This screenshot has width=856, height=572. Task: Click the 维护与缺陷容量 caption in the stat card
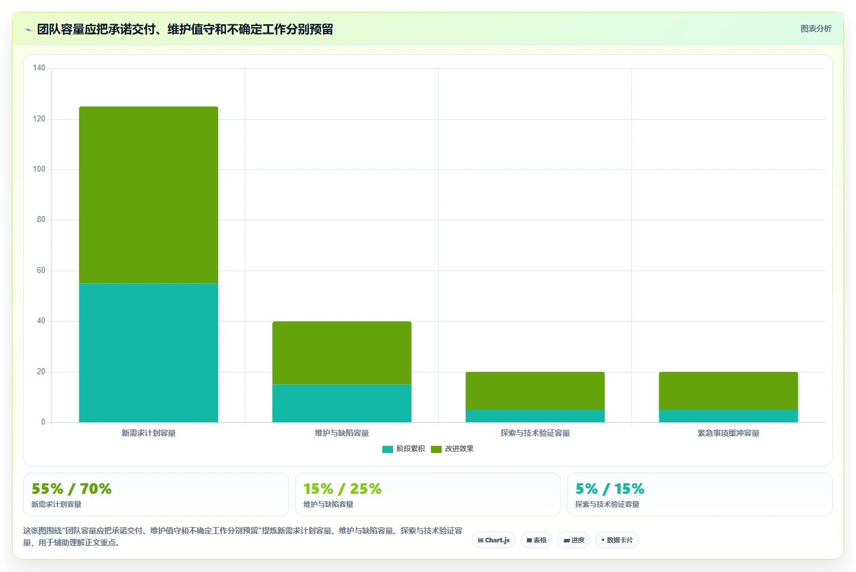pos(328,504)
